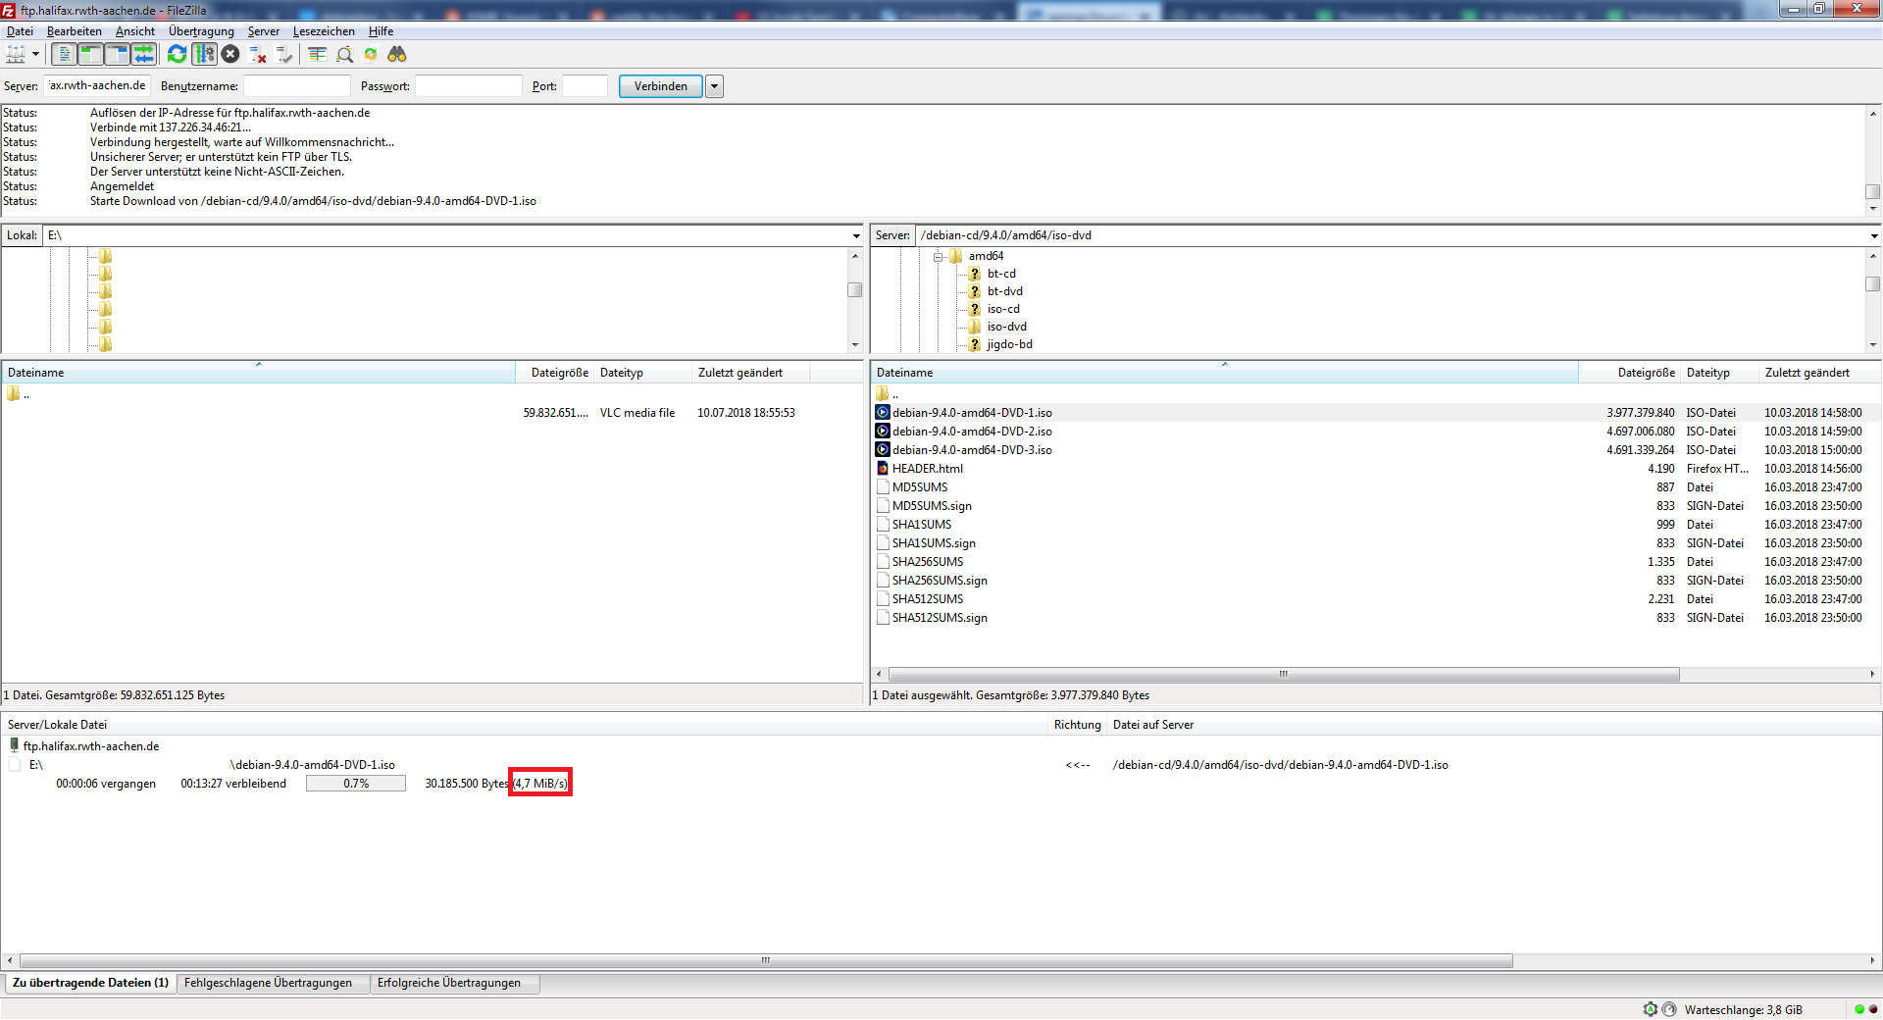
Task: Open the Übertragung menu
Action: pyautogui.click(x=202, y=31)
